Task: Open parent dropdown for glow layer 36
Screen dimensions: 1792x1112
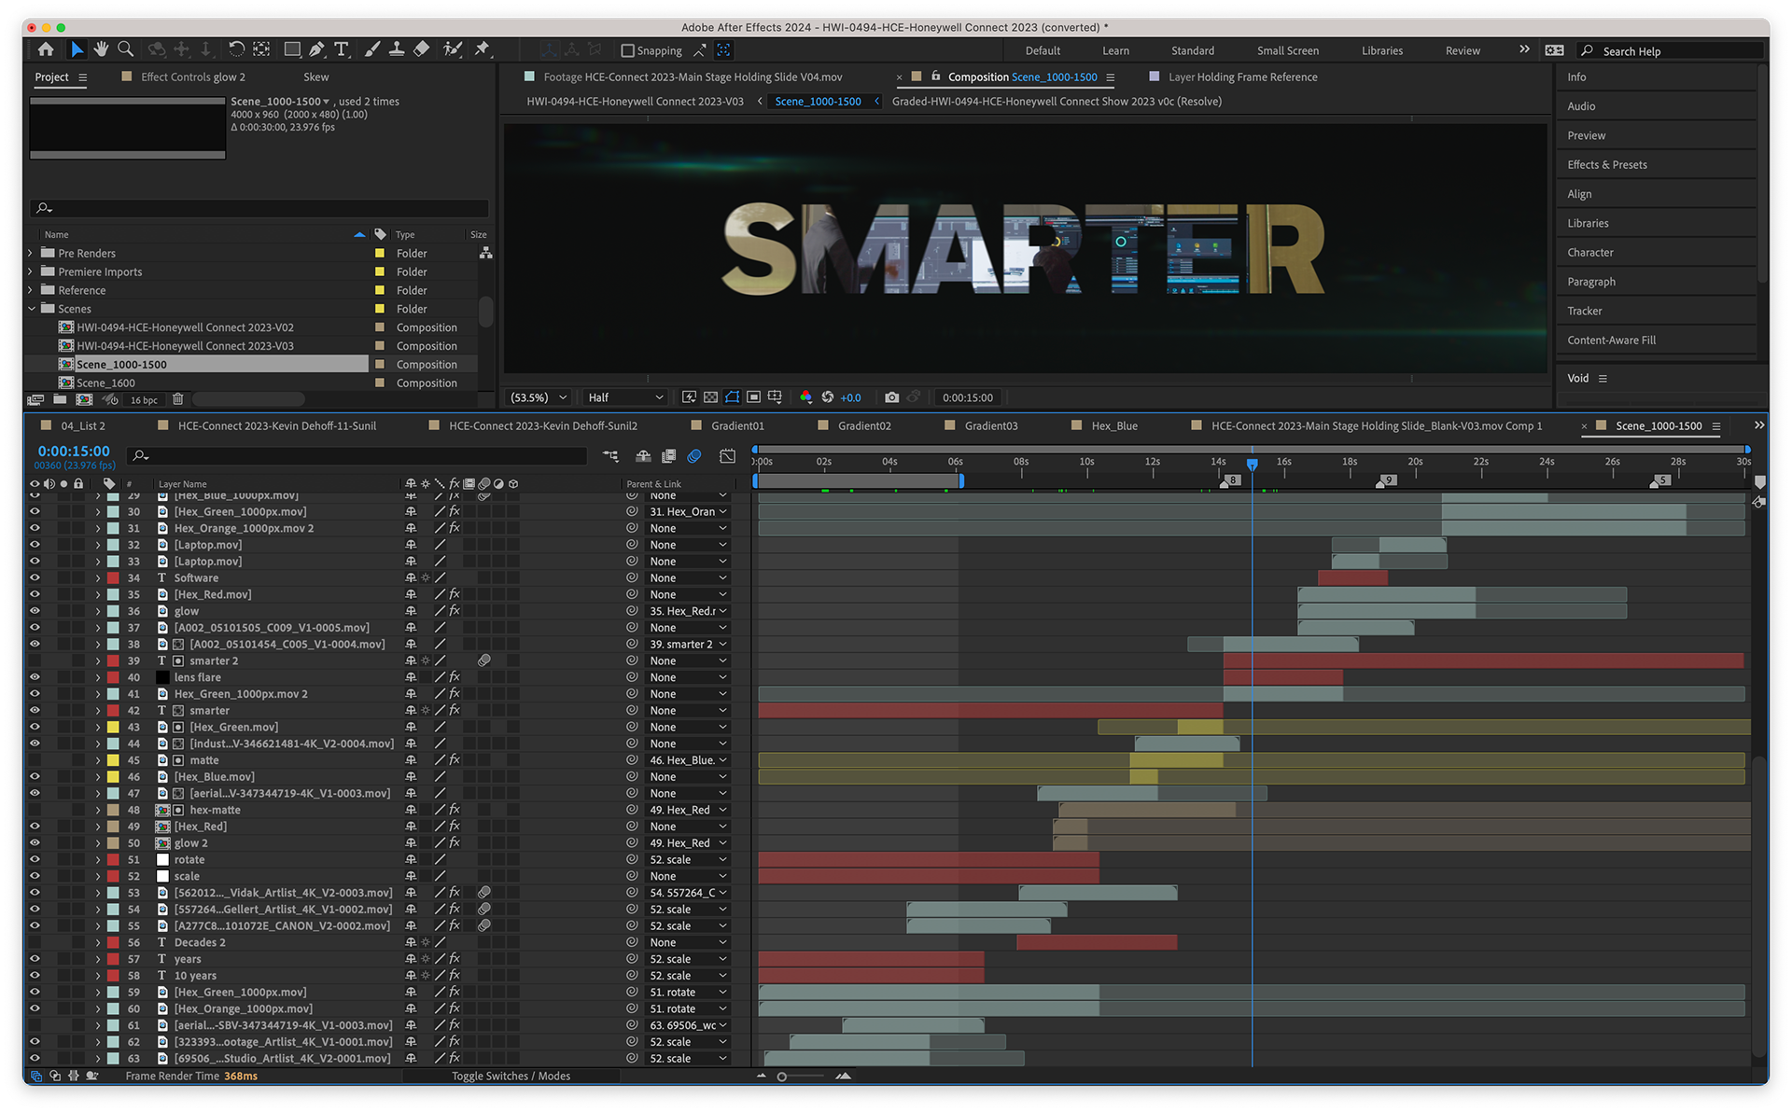Action: pos(688,611)
